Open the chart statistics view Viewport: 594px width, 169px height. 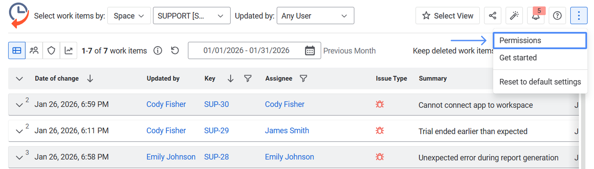point(69,50)
